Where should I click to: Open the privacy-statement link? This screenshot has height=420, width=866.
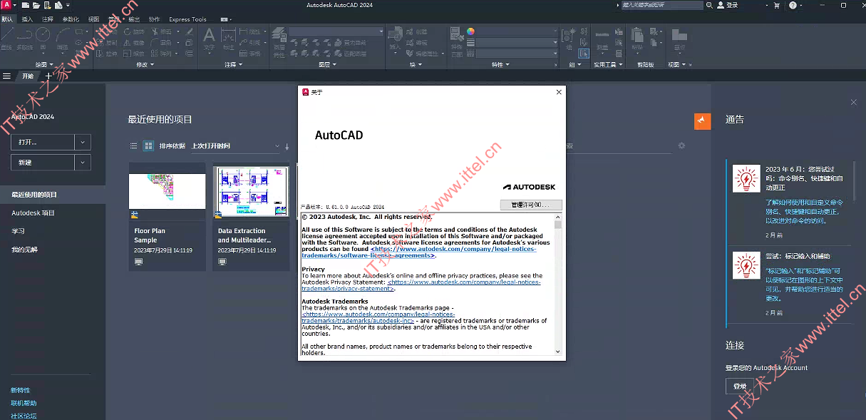coord(421,285)
